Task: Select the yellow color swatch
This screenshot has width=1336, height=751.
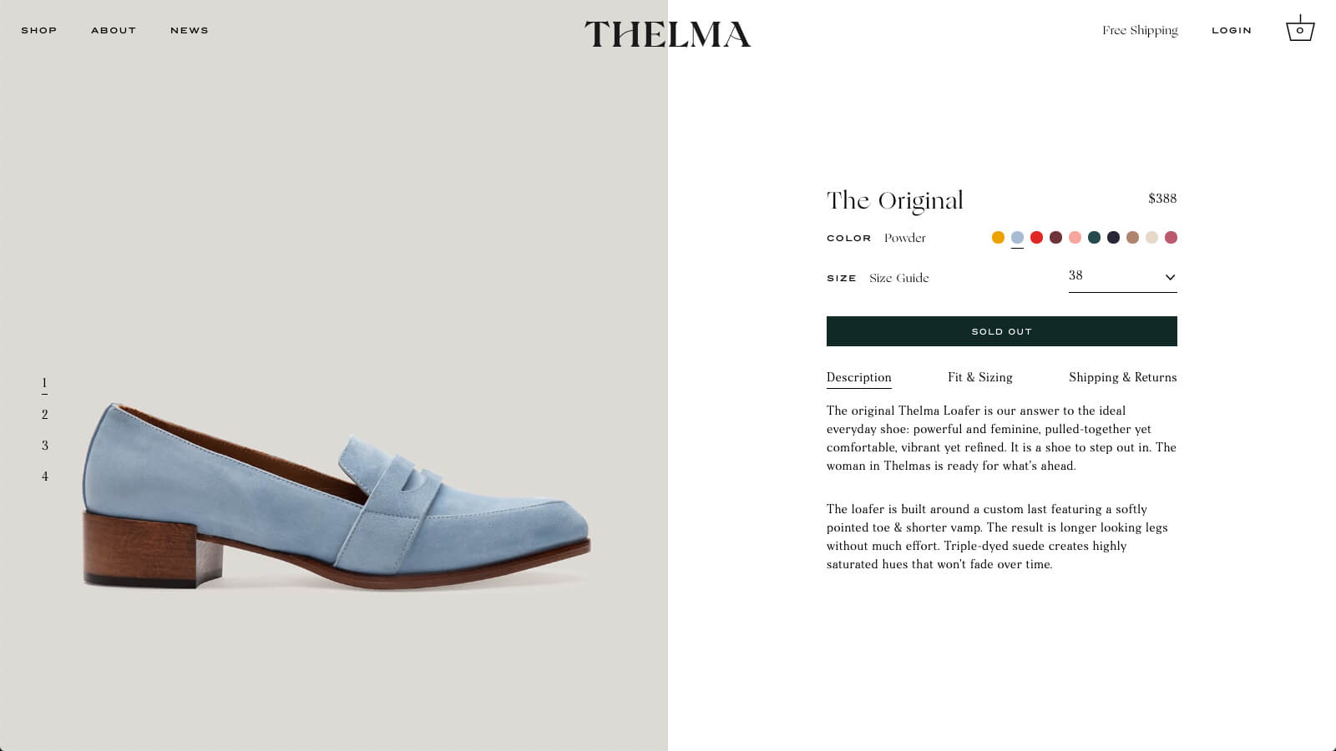Action: 998,238
